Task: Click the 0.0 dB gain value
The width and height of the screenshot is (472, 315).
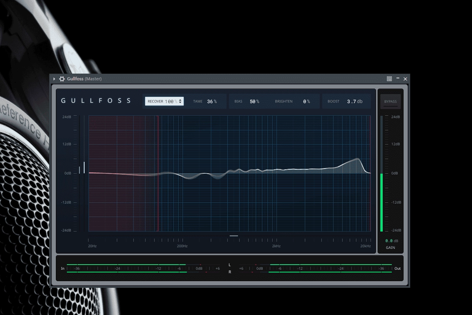Action: [392, 241]
